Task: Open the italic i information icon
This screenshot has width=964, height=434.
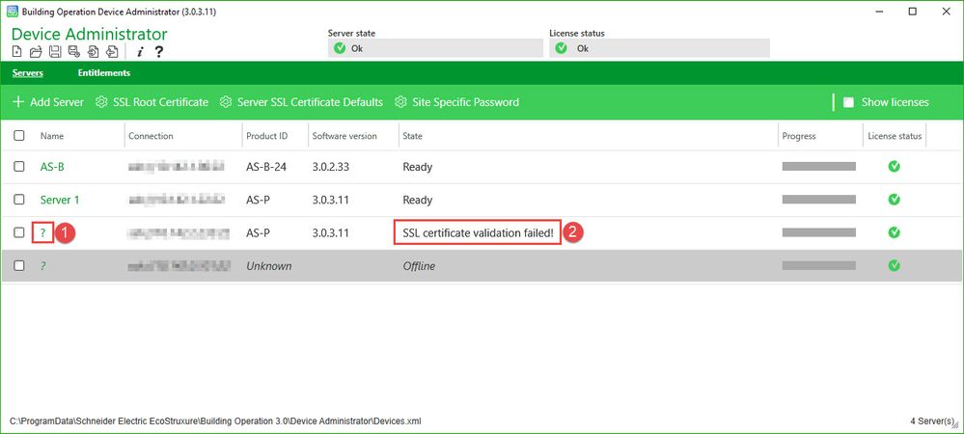Action: coord(140,52)
